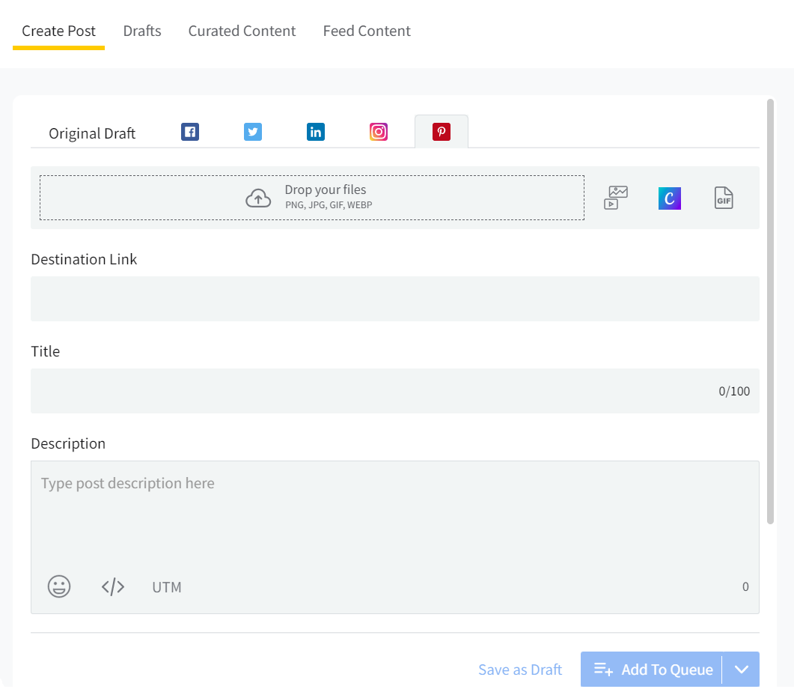The image size is (794, 689).
Task: Open the Feed Content tab
Action: coord(367,31)
